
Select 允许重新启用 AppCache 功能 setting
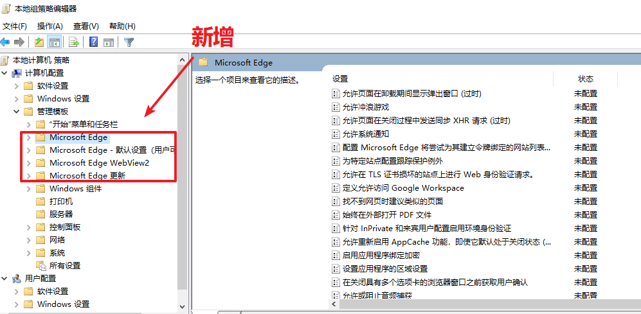(x=447, y=241)
